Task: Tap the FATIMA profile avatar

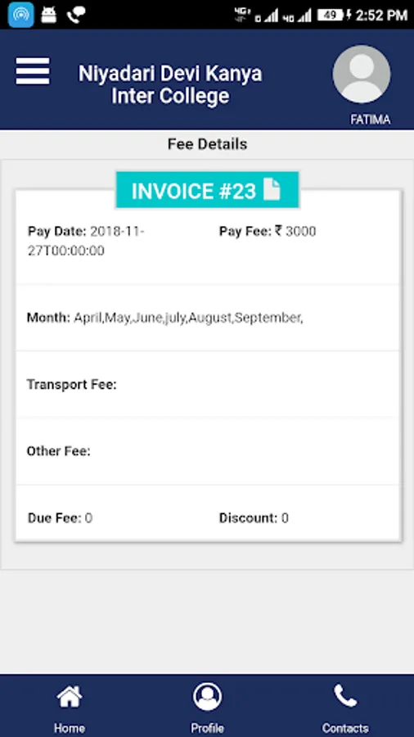Action: [x=362, y=75]
